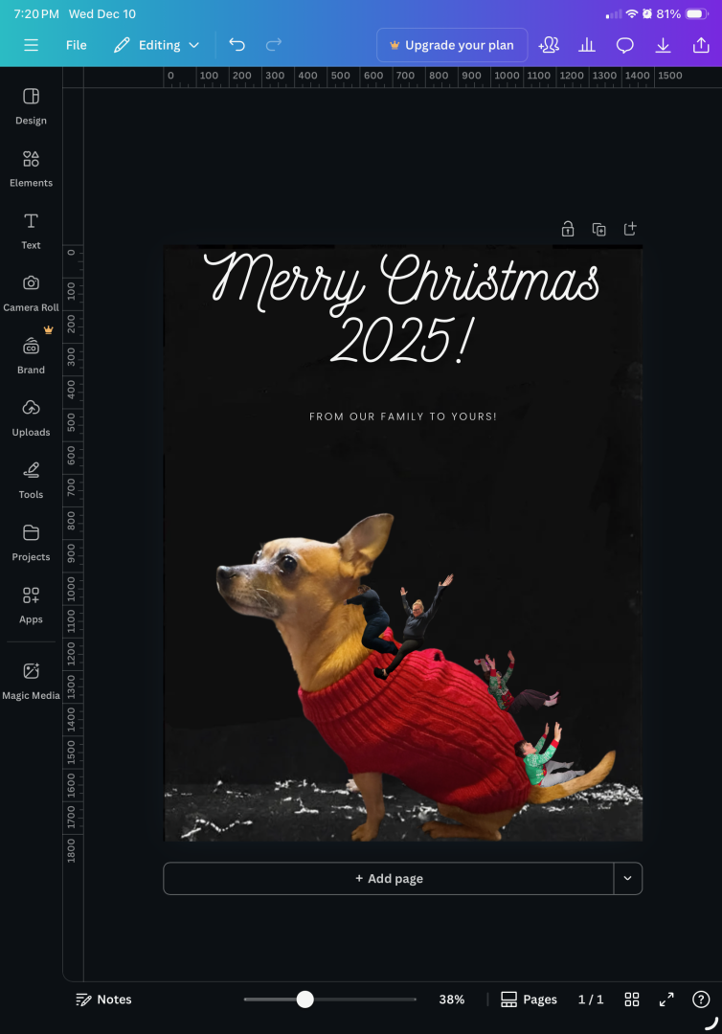The height and width of the screenshot is (1034, 722).
Task: Click Upgrade your plan button
Action: click(451, 45)
